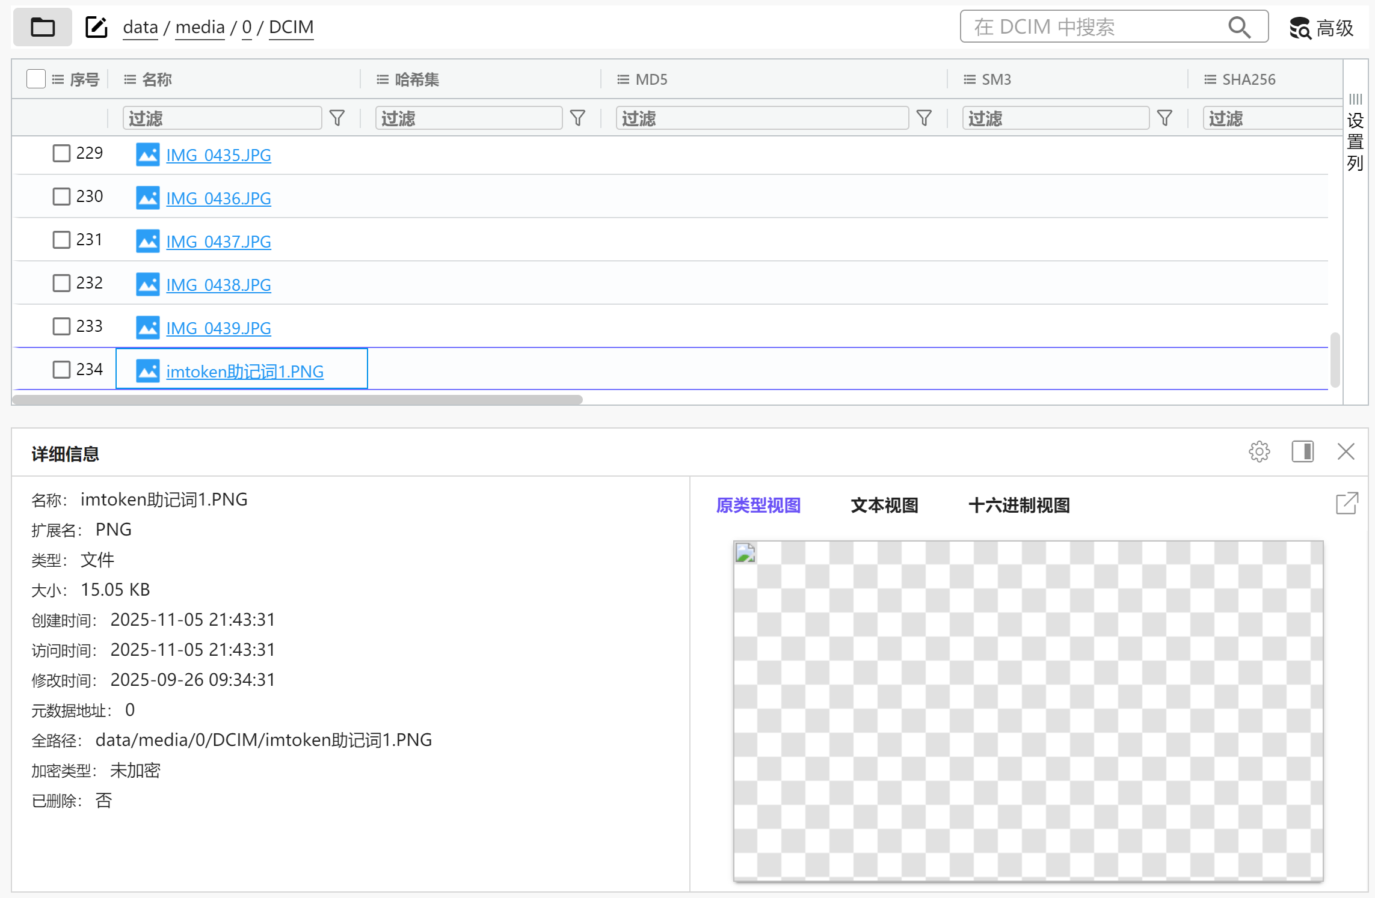Image resolution: width=1375 pixels, height=898 pixels.
Task: Click the filter funnel for the MD5 column
Action: click(924, 118)
